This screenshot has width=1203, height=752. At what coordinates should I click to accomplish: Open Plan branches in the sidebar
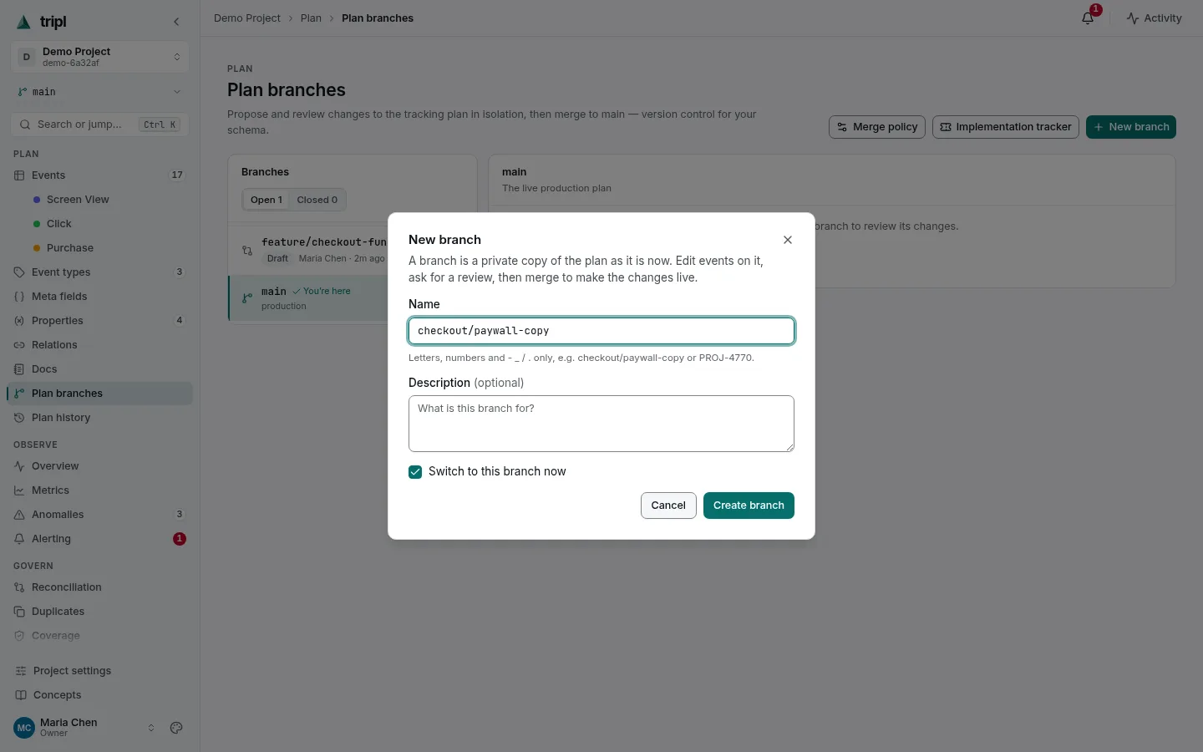pos(100,394)
